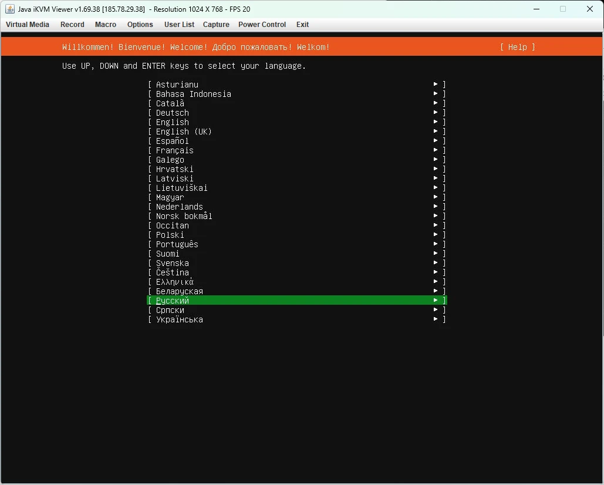Select the highlighted Русский language entry

tap(173, 301)
